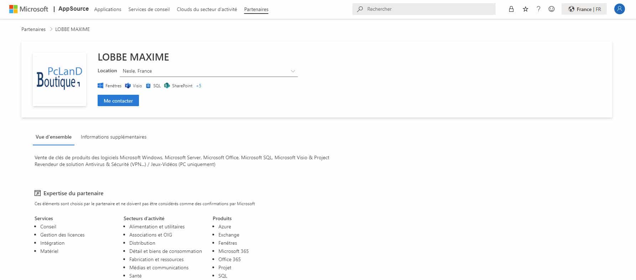Click Associations et OIG item
This screenshot has width=636, height=280.
pos(151,235)
